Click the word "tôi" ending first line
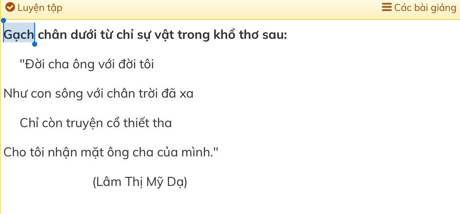Viewport: 460px width, 214px height. coord(146,64)
